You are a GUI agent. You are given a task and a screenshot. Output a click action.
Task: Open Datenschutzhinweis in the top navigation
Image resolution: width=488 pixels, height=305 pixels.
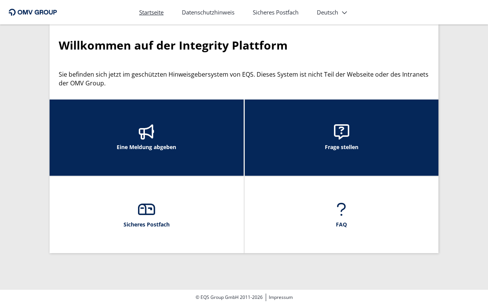coord(208,12)
